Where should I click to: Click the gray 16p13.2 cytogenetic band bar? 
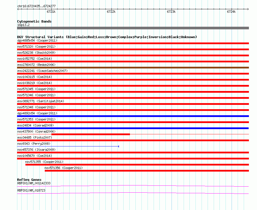(x=133, y=28)
